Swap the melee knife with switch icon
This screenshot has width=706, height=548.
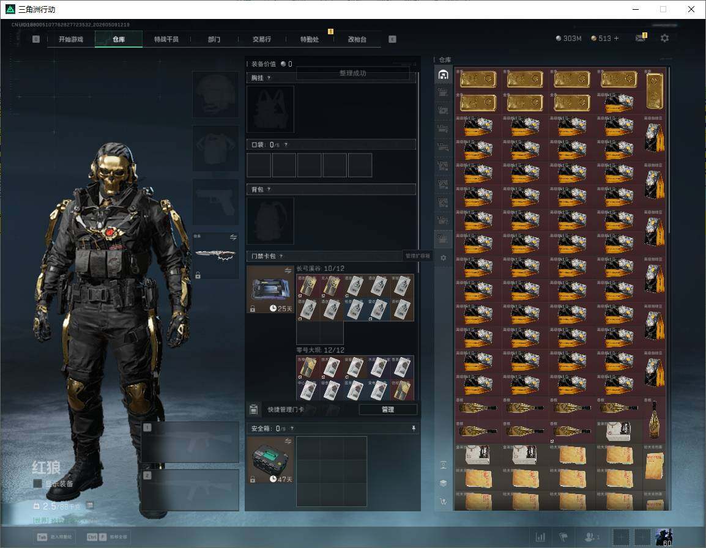tap(233, 237)
